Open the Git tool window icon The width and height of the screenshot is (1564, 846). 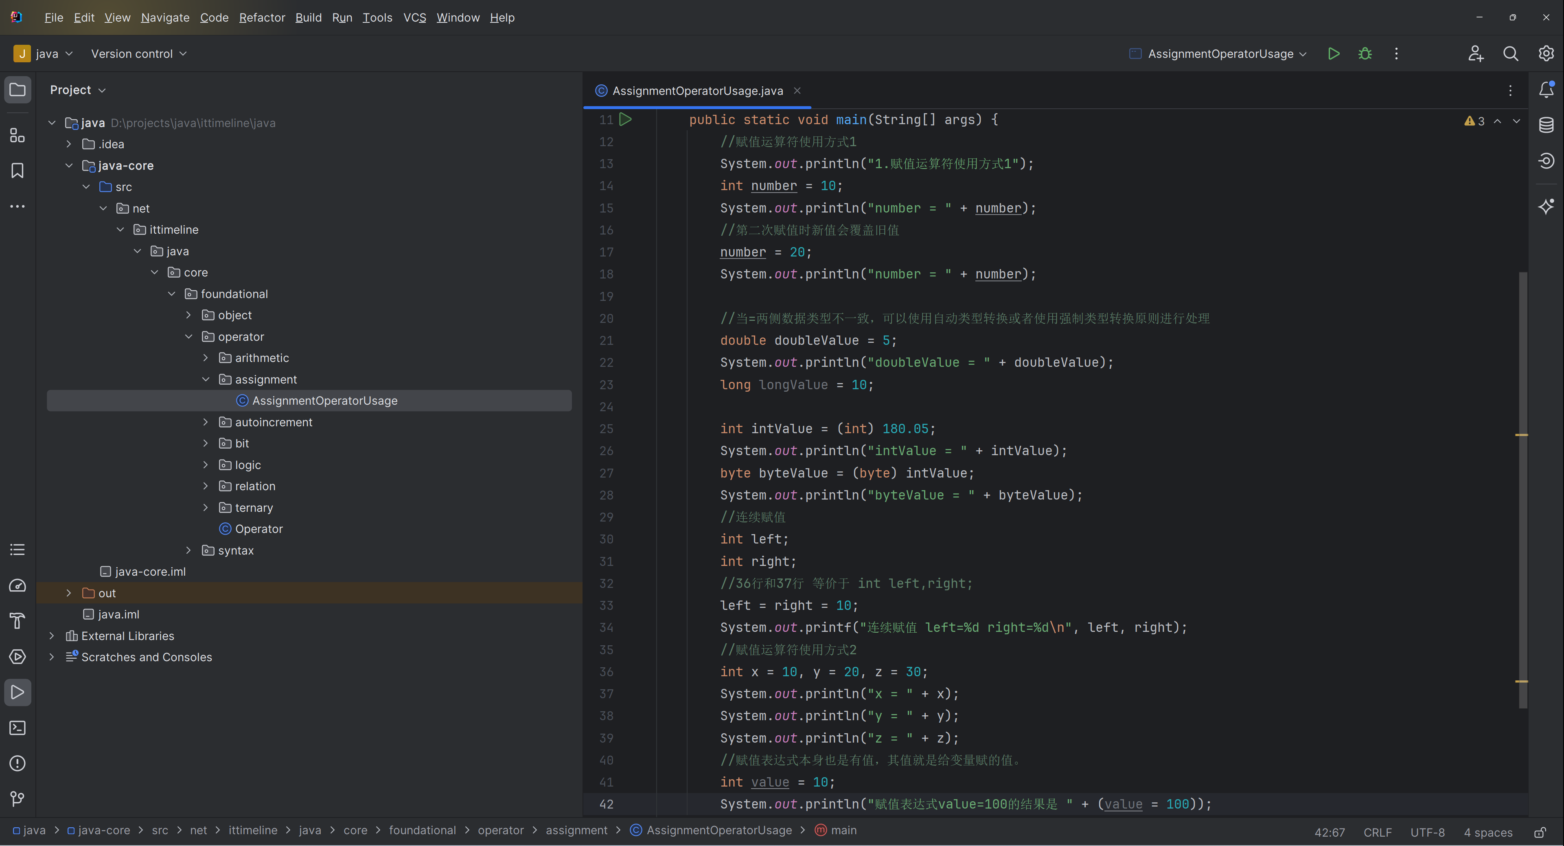[x=18, y=799]
